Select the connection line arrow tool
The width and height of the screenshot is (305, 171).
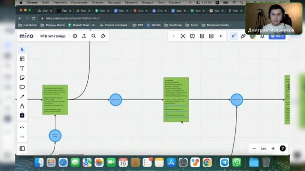[x=22, y=96]
